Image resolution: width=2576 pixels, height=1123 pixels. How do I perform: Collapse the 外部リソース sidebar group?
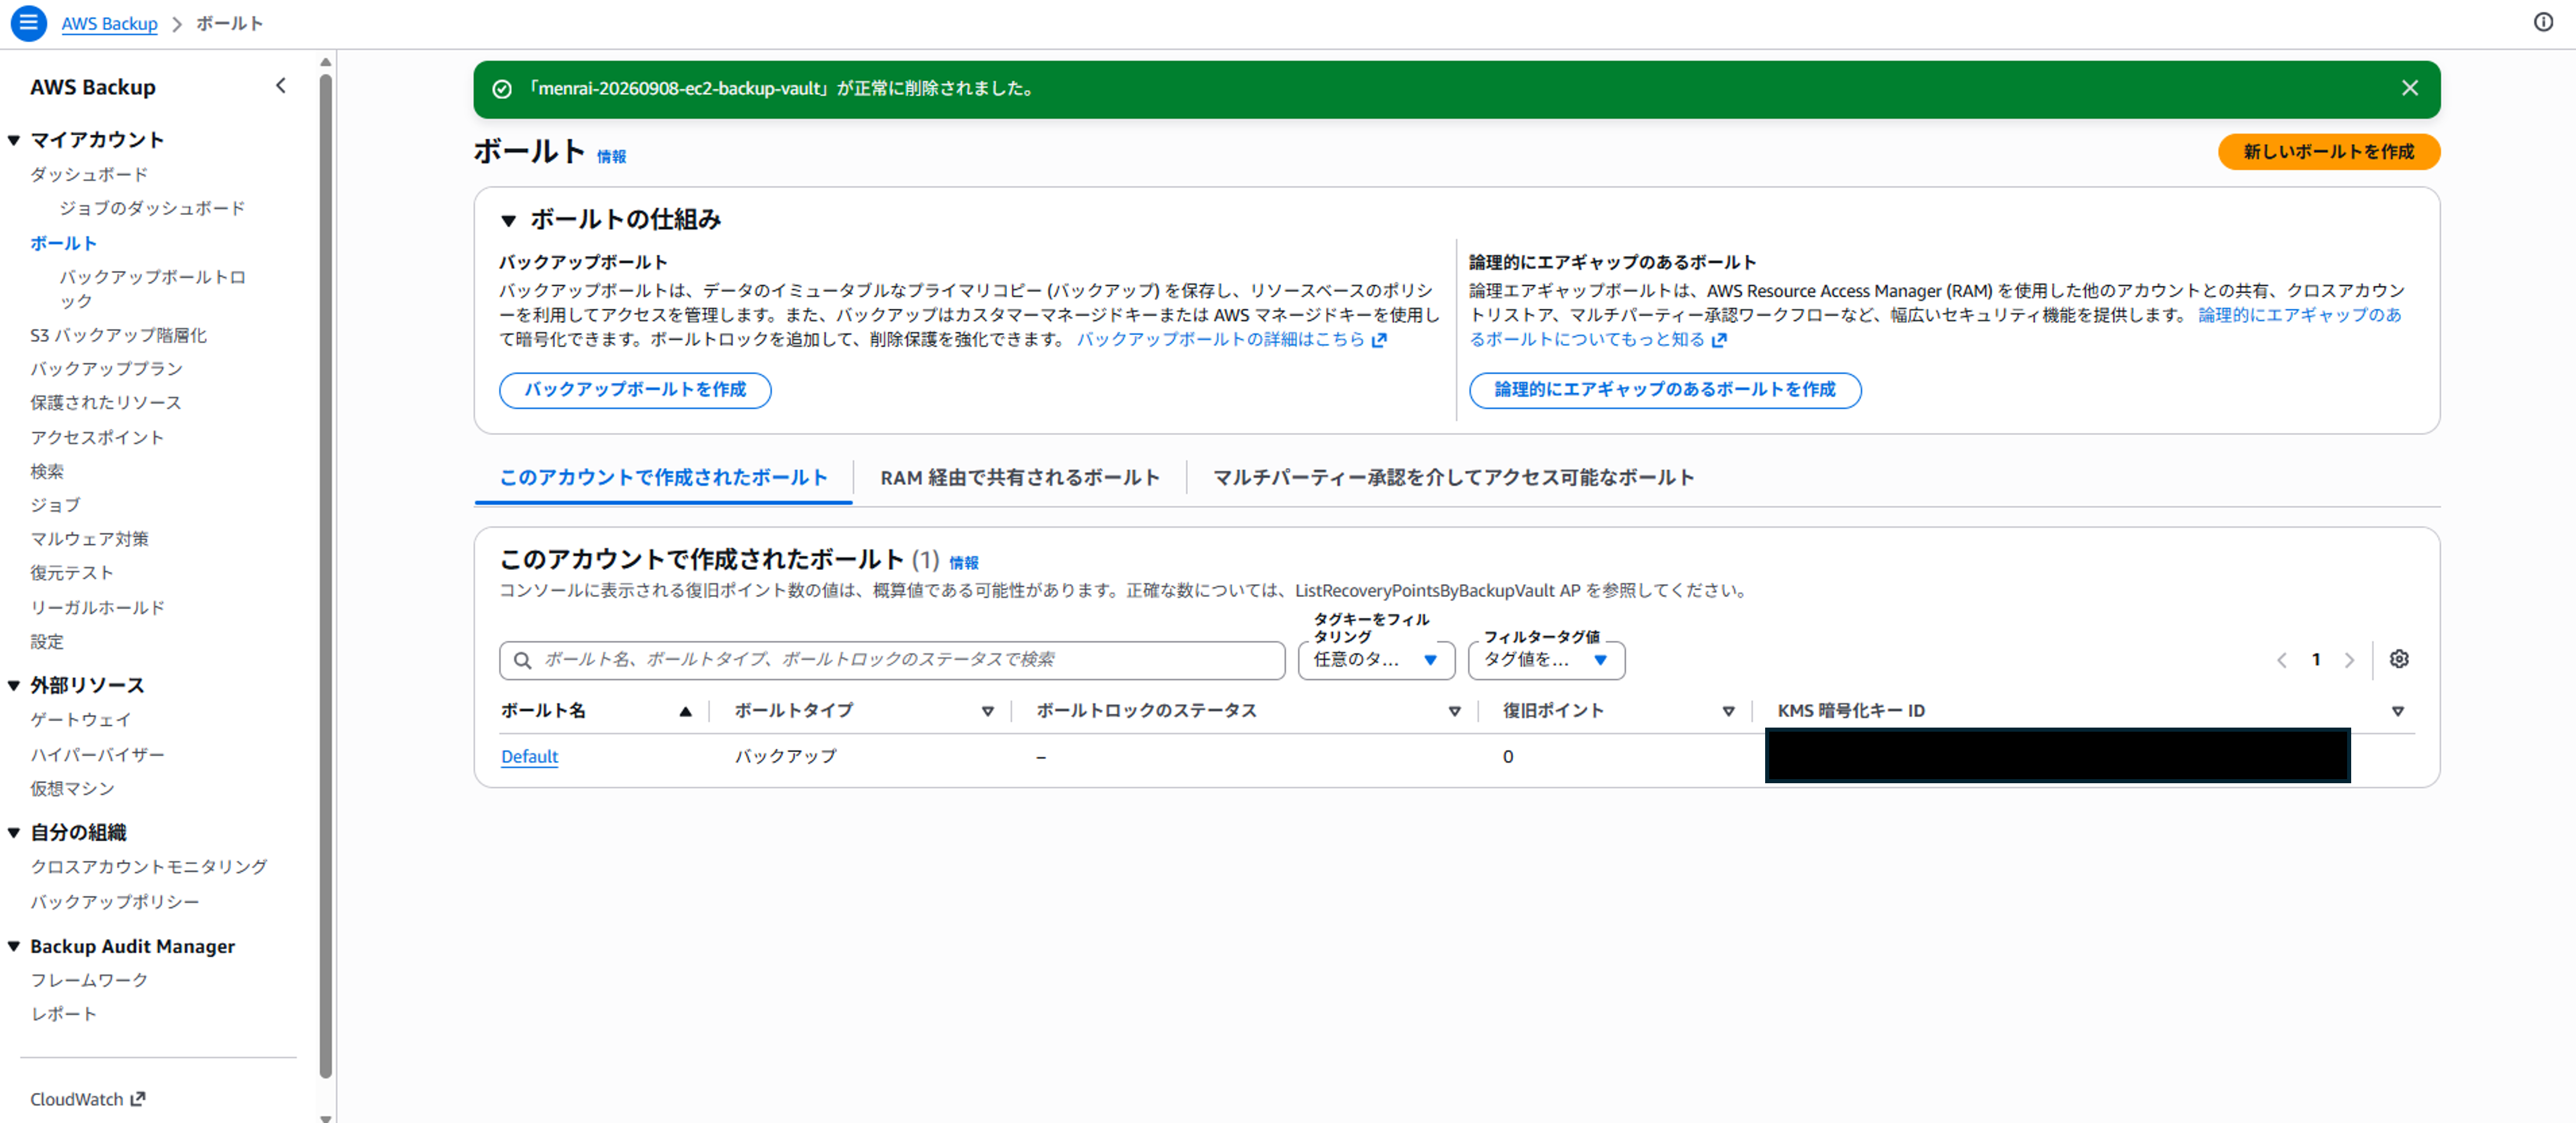pos(14,685)
